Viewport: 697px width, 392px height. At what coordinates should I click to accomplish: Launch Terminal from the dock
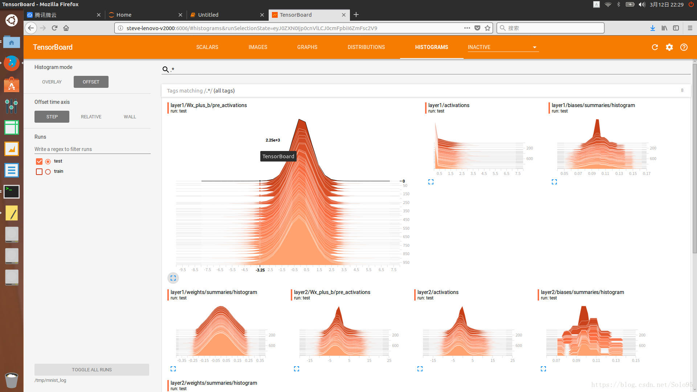point(12,192)
